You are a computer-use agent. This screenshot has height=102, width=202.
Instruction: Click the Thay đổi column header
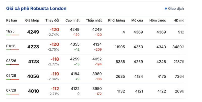pos(52,20)
